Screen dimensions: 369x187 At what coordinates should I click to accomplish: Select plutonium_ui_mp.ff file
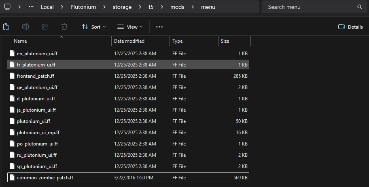[38, 132]
